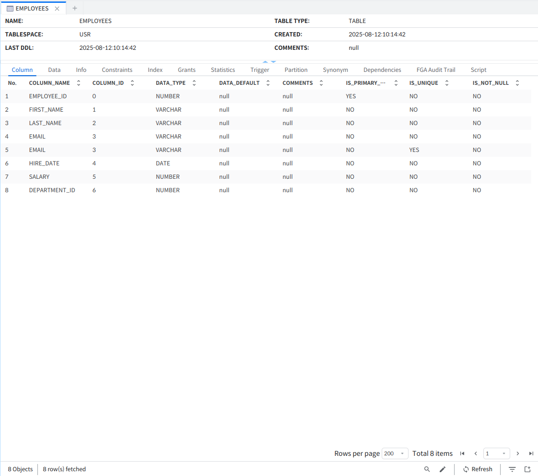The height and width of the screenshot is (476, 538).
Task: Open the Script tab
Action: click(478, 70)
